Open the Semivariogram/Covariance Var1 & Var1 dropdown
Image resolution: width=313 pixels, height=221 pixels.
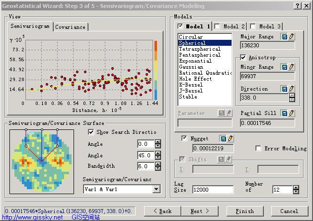[156, 189]
